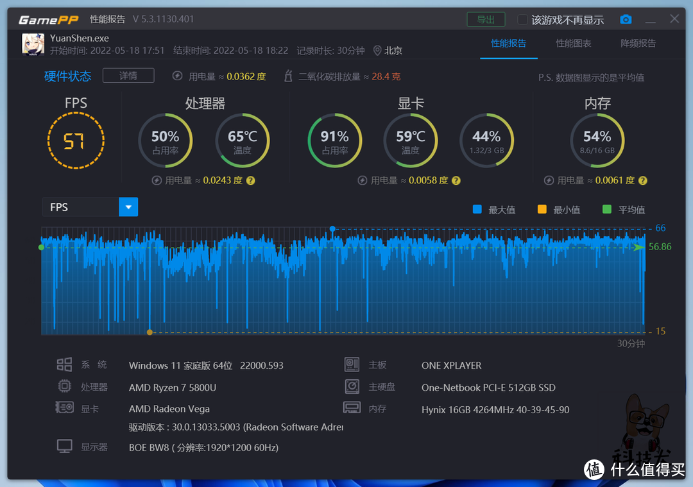This screenshot has width=693, height=487.
Task: Open the 降频报告 tab
Action: coord(638,43)
